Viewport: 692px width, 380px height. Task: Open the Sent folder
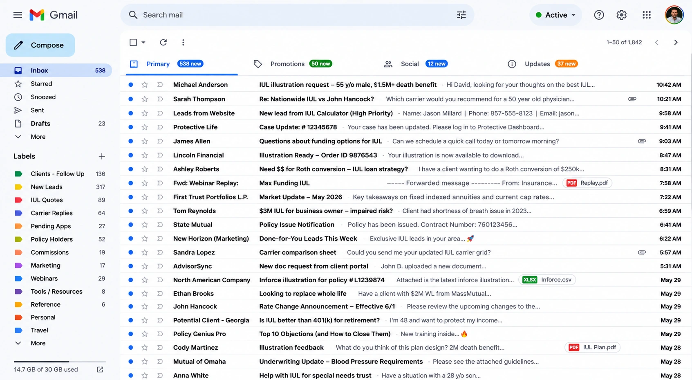(56, 110)
